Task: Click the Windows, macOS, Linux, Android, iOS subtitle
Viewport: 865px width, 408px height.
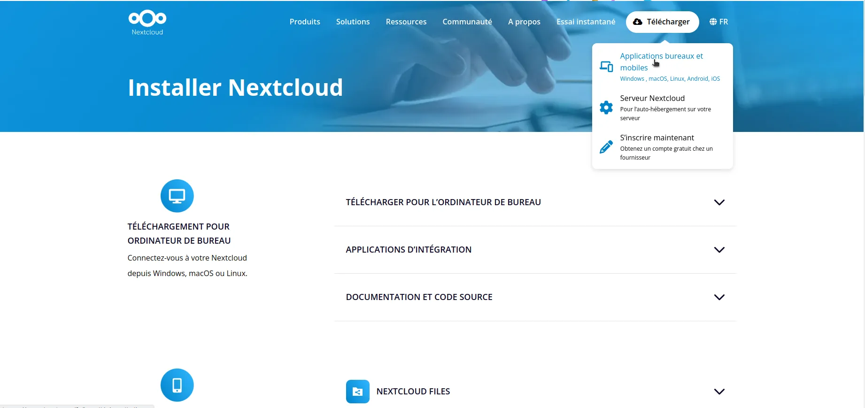Action: pyautogui.click(x=670, y=79)
